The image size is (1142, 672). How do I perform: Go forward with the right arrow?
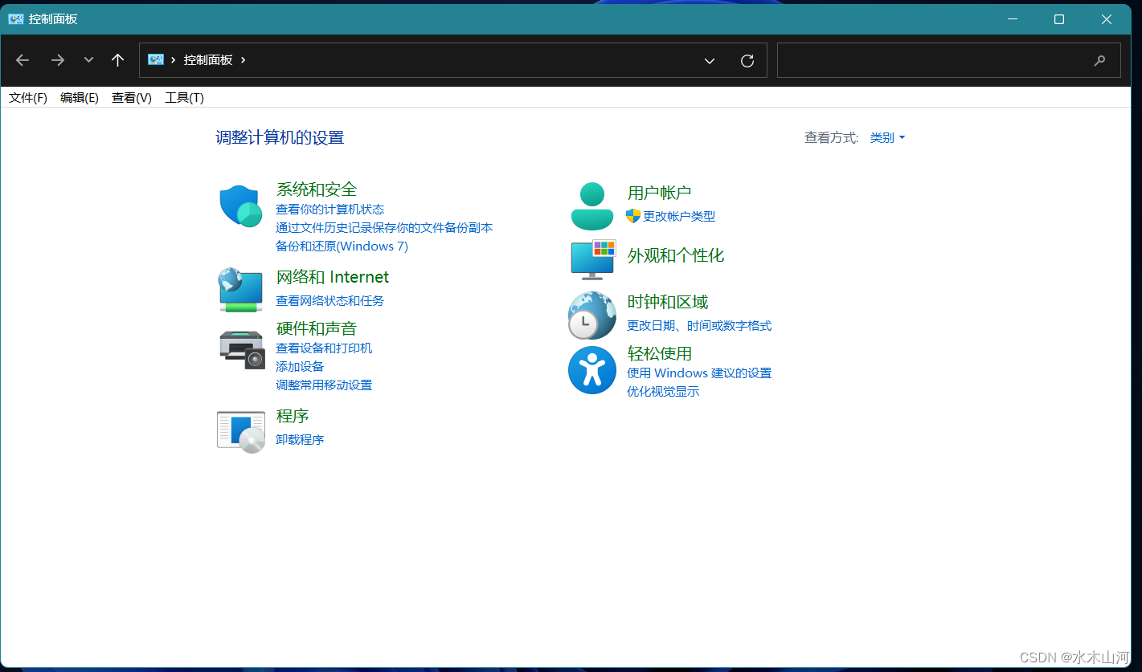(x=58, y=60)
